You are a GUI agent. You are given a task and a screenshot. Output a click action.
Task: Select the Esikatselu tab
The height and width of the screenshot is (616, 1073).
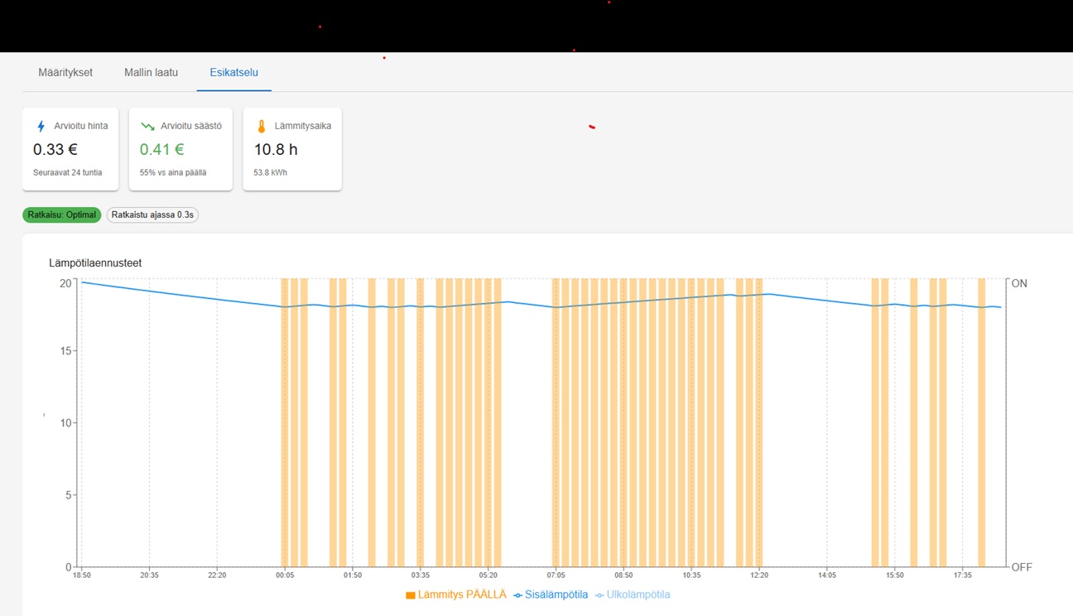[x=233, y=73]
